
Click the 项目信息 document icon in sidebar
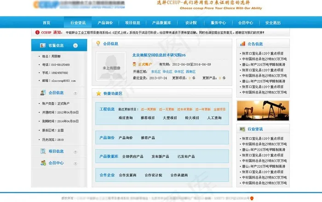click(43, 151)
